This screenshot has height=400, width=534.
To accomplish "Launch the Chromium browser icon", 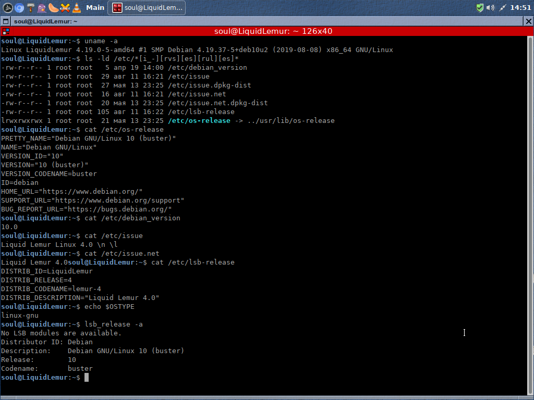I will [19, 7].
